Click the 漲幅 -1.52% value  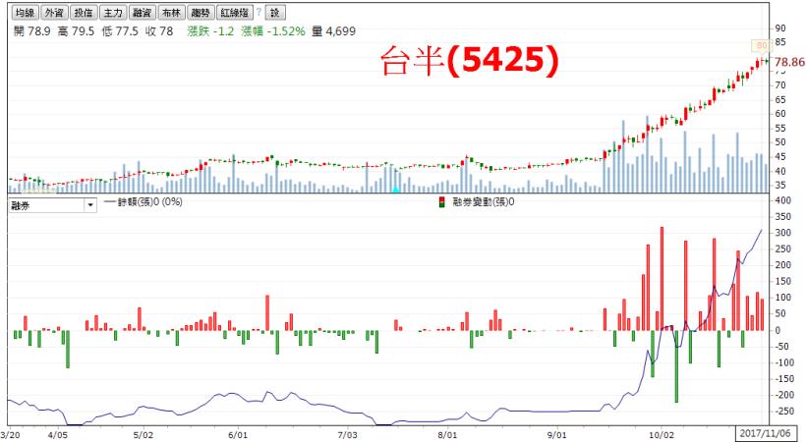tap(273, 31)
